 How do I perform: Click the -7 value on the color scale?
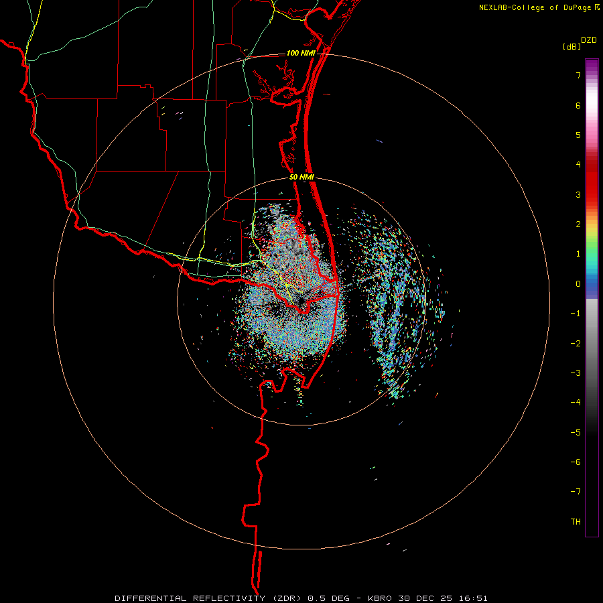[576, 492]
